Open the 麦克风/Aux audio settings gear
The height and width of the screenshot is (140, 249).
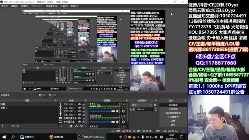123,111
